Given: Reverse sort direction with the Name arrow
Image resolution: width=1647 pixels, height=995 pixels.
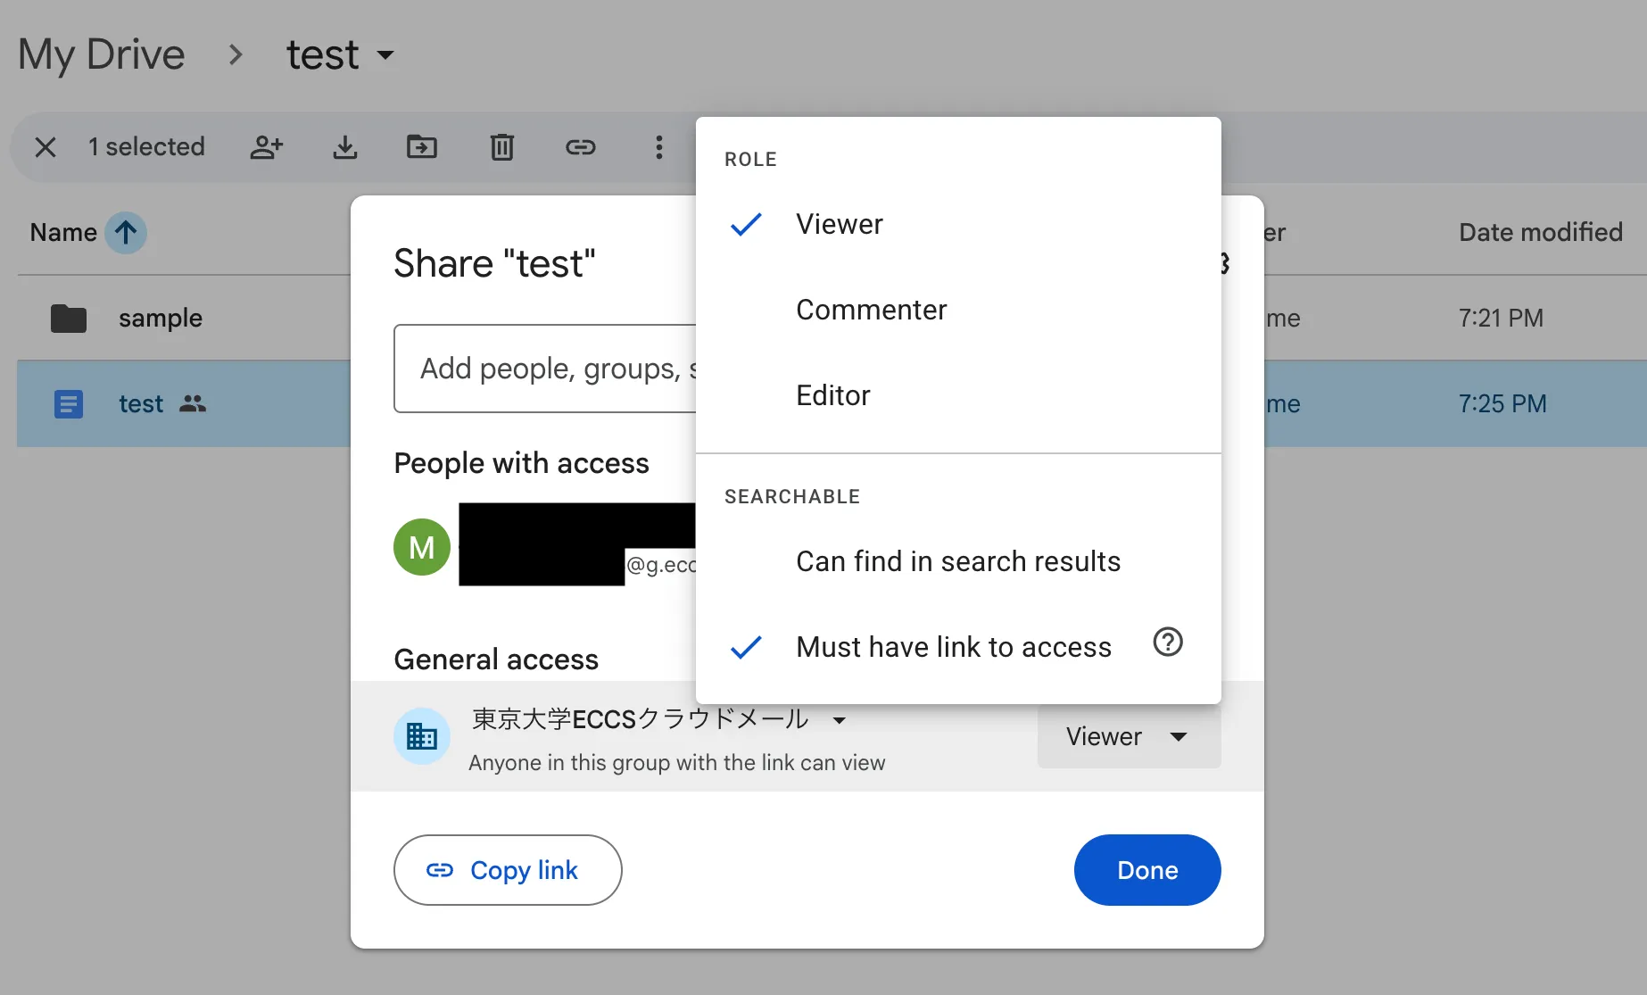Looking at the screenshot, I should tap(126, 233).
